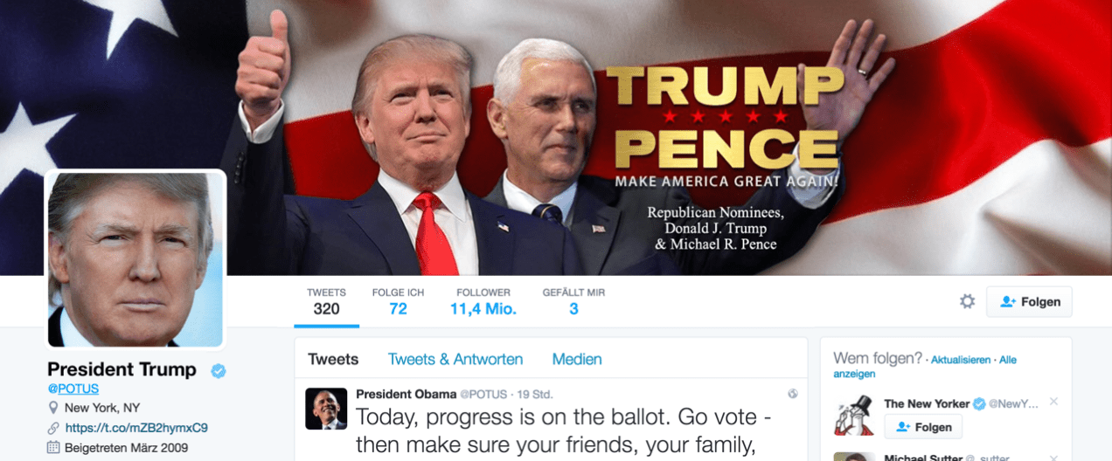Click the @POTUS handle link

click(73, 389)
